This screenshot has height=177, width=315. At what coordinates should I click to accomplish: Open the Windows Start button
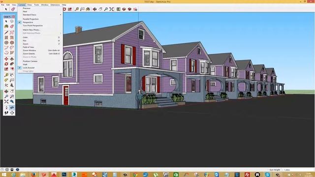[4, 175]
